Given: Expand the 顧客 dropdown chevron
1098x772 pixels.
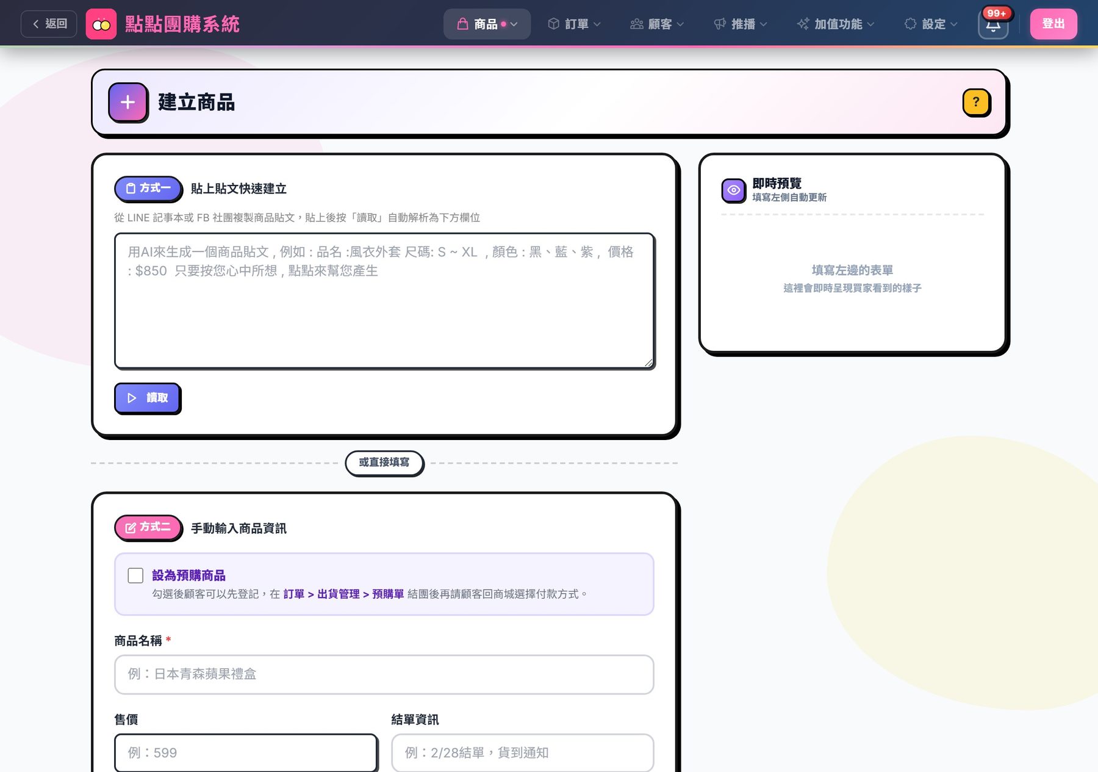Looking at the screenshot, I should click(x=680, y=24).
